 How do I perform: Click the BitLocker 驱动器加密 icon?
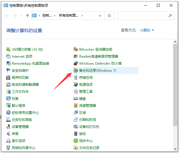76,49
